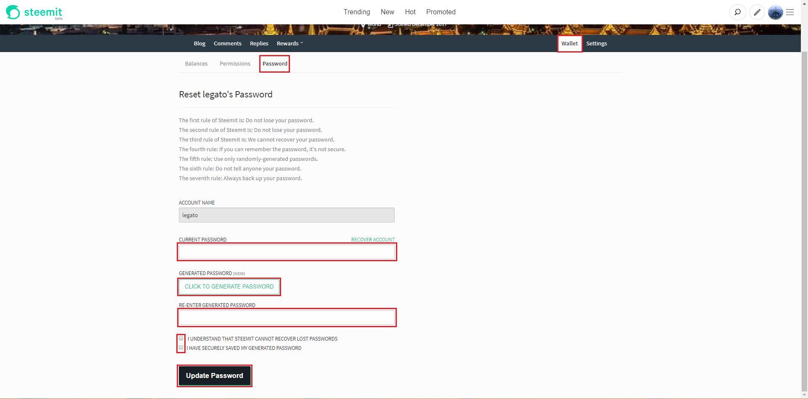808x399 pixels.
Task: Click the Recover Account link
Action: tap(373, 240)
